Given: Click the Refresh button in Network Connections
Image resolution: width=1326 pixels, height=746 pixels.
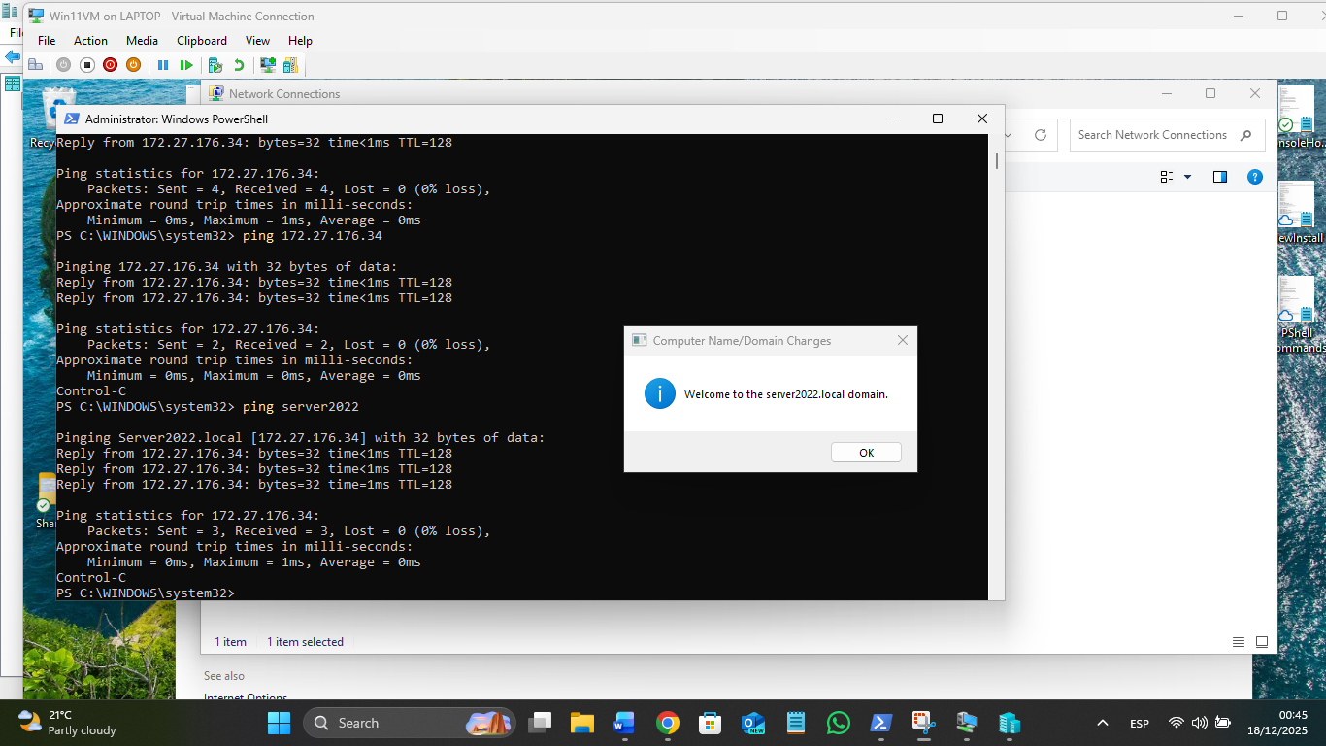Looking at the screenshot, I should (x=1041, y=135).
